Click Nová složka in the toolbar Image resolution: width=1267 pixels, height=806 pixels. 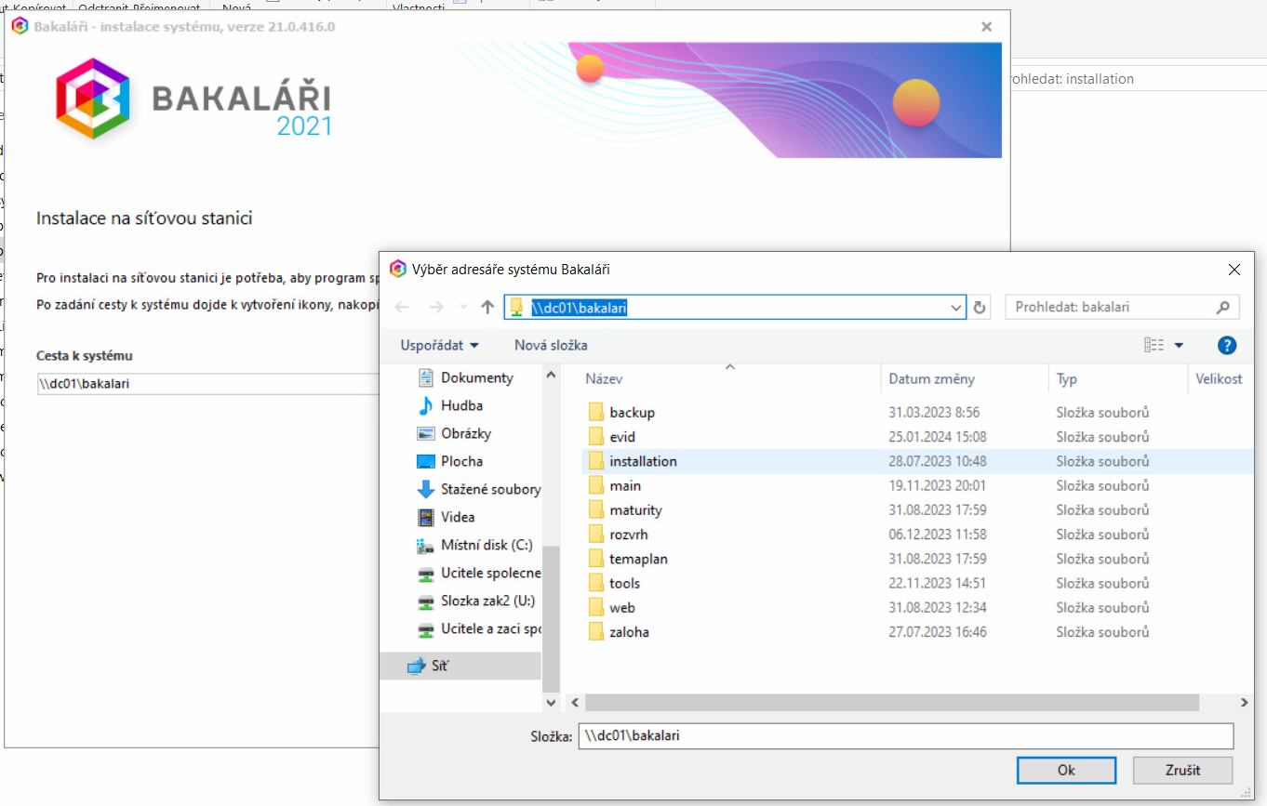551,345
